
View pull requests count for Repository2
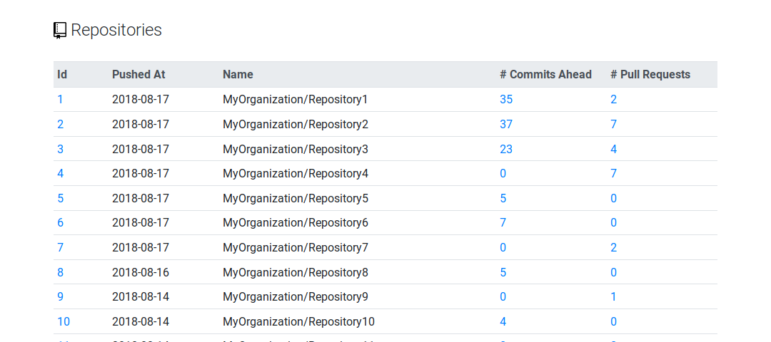pos(614,124)
